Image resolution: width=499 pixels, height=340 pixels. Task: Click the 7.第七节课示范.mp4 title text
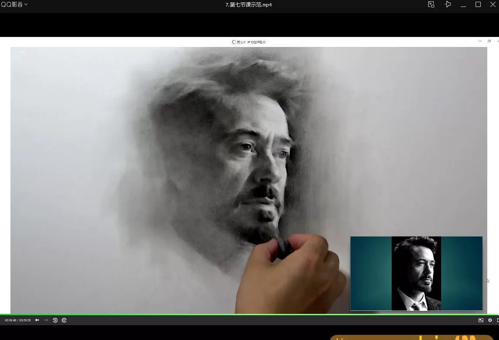click(249, 5)
